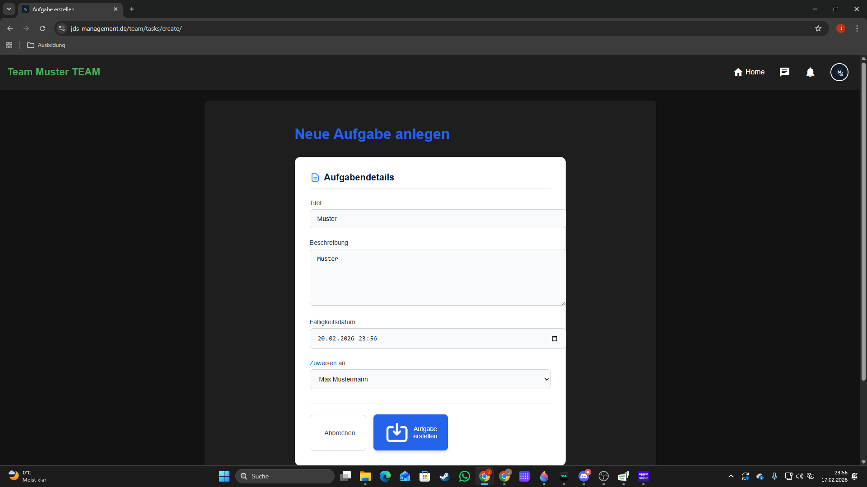Click the microphone icon in the system tray

774,476
